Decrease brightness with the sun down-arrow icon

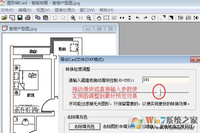(x=189, y=18)
